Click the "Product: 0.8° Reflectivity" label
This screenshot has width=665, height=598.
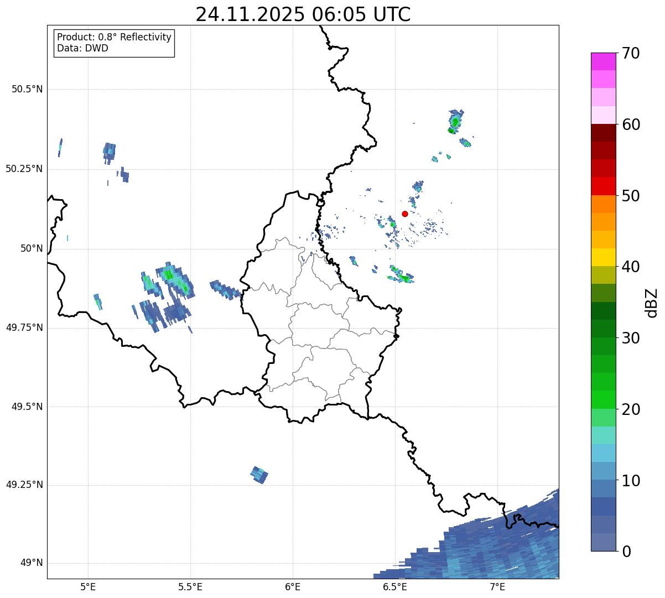point(115,37)
